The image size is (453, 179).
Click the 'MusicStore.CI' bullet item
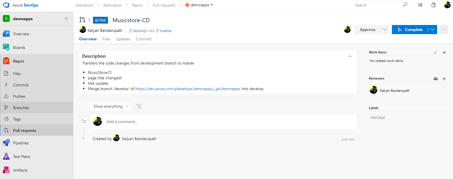point(100,72)
